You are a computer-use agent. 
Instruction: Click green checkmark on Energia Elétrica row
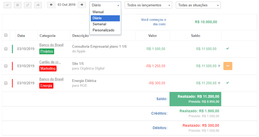(x=228, y=83)
